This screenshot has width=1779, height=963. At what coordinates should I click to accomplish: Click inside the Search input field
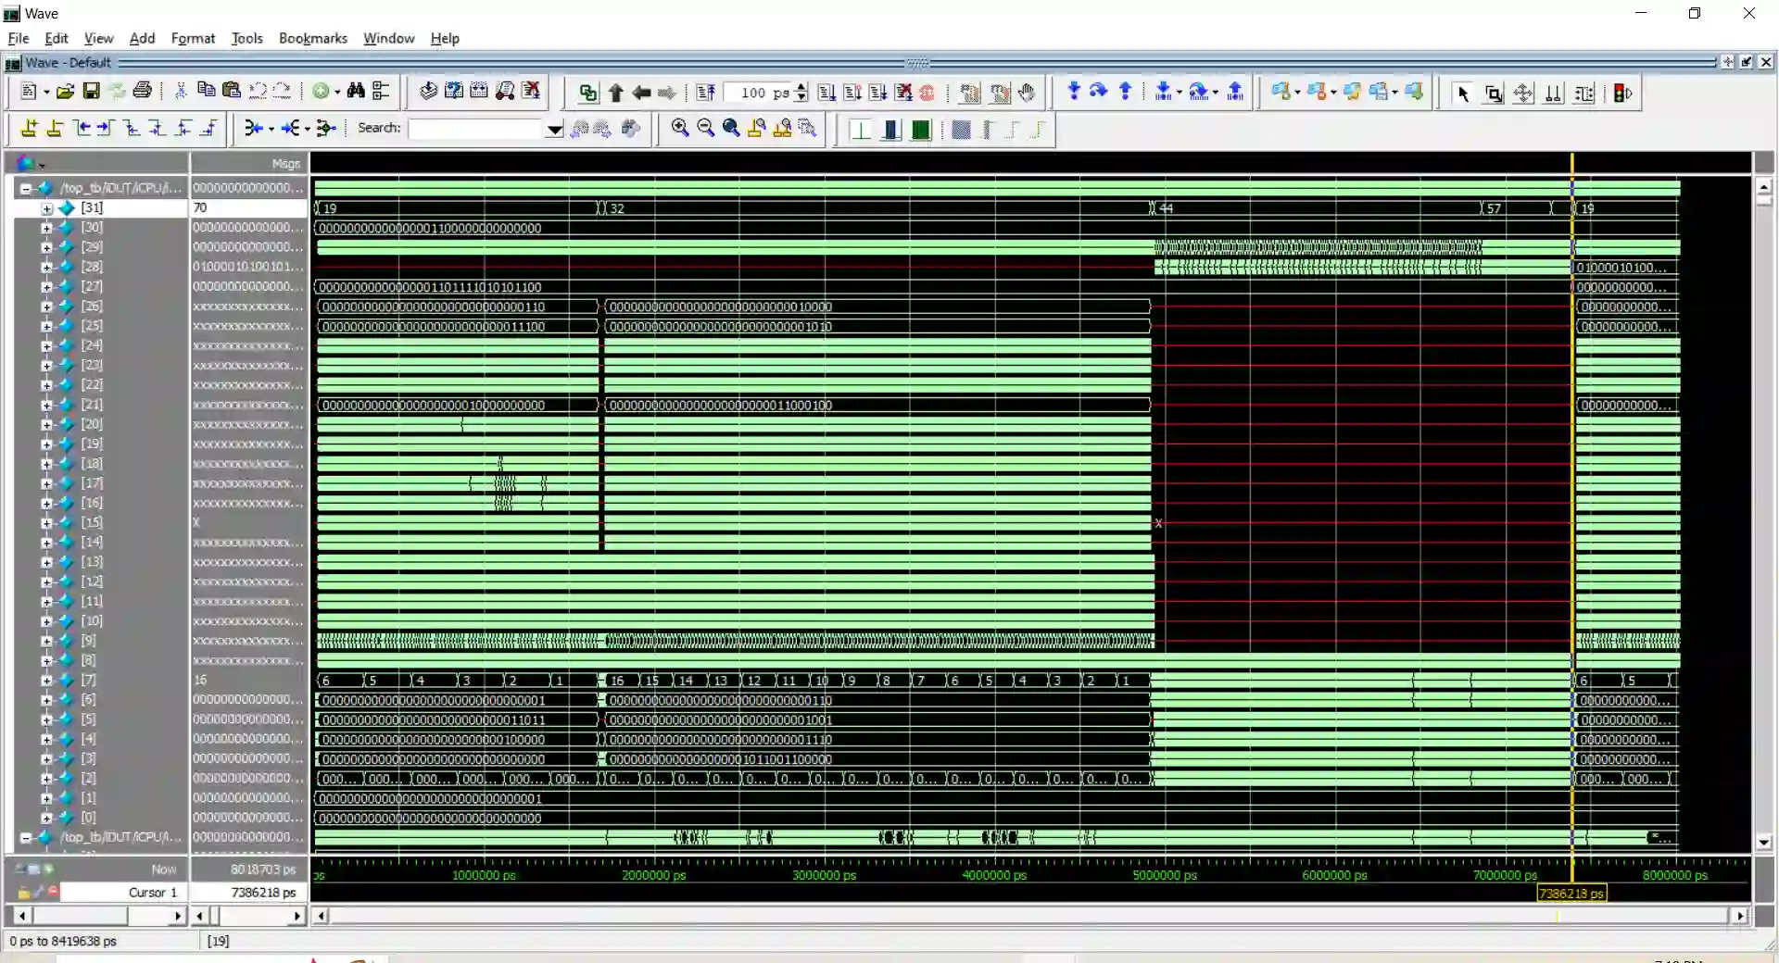point(476,129)
